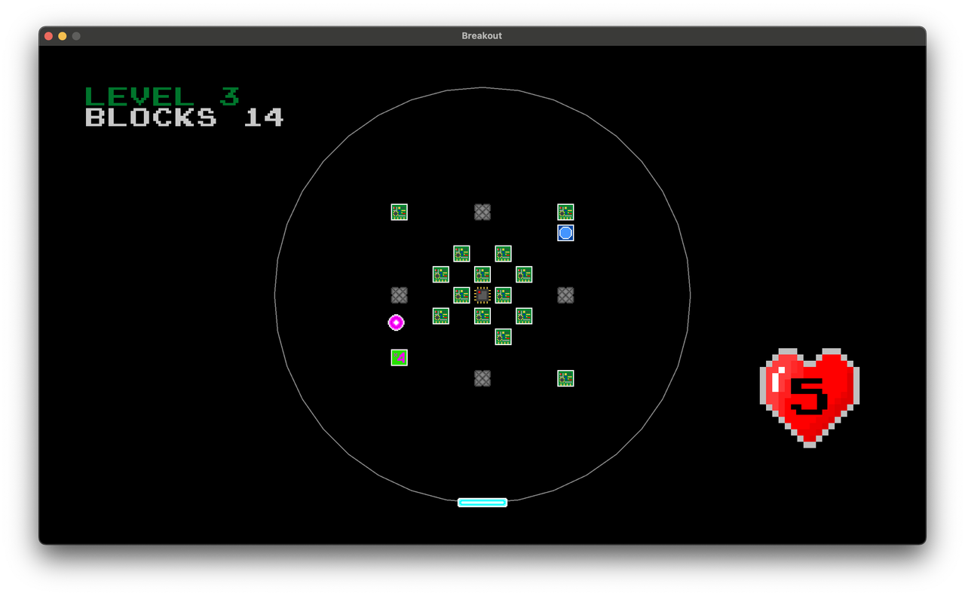Click the gray crosshatch block on the formation's right side
This screenshot has height=596, width=965.
(565, 295)
